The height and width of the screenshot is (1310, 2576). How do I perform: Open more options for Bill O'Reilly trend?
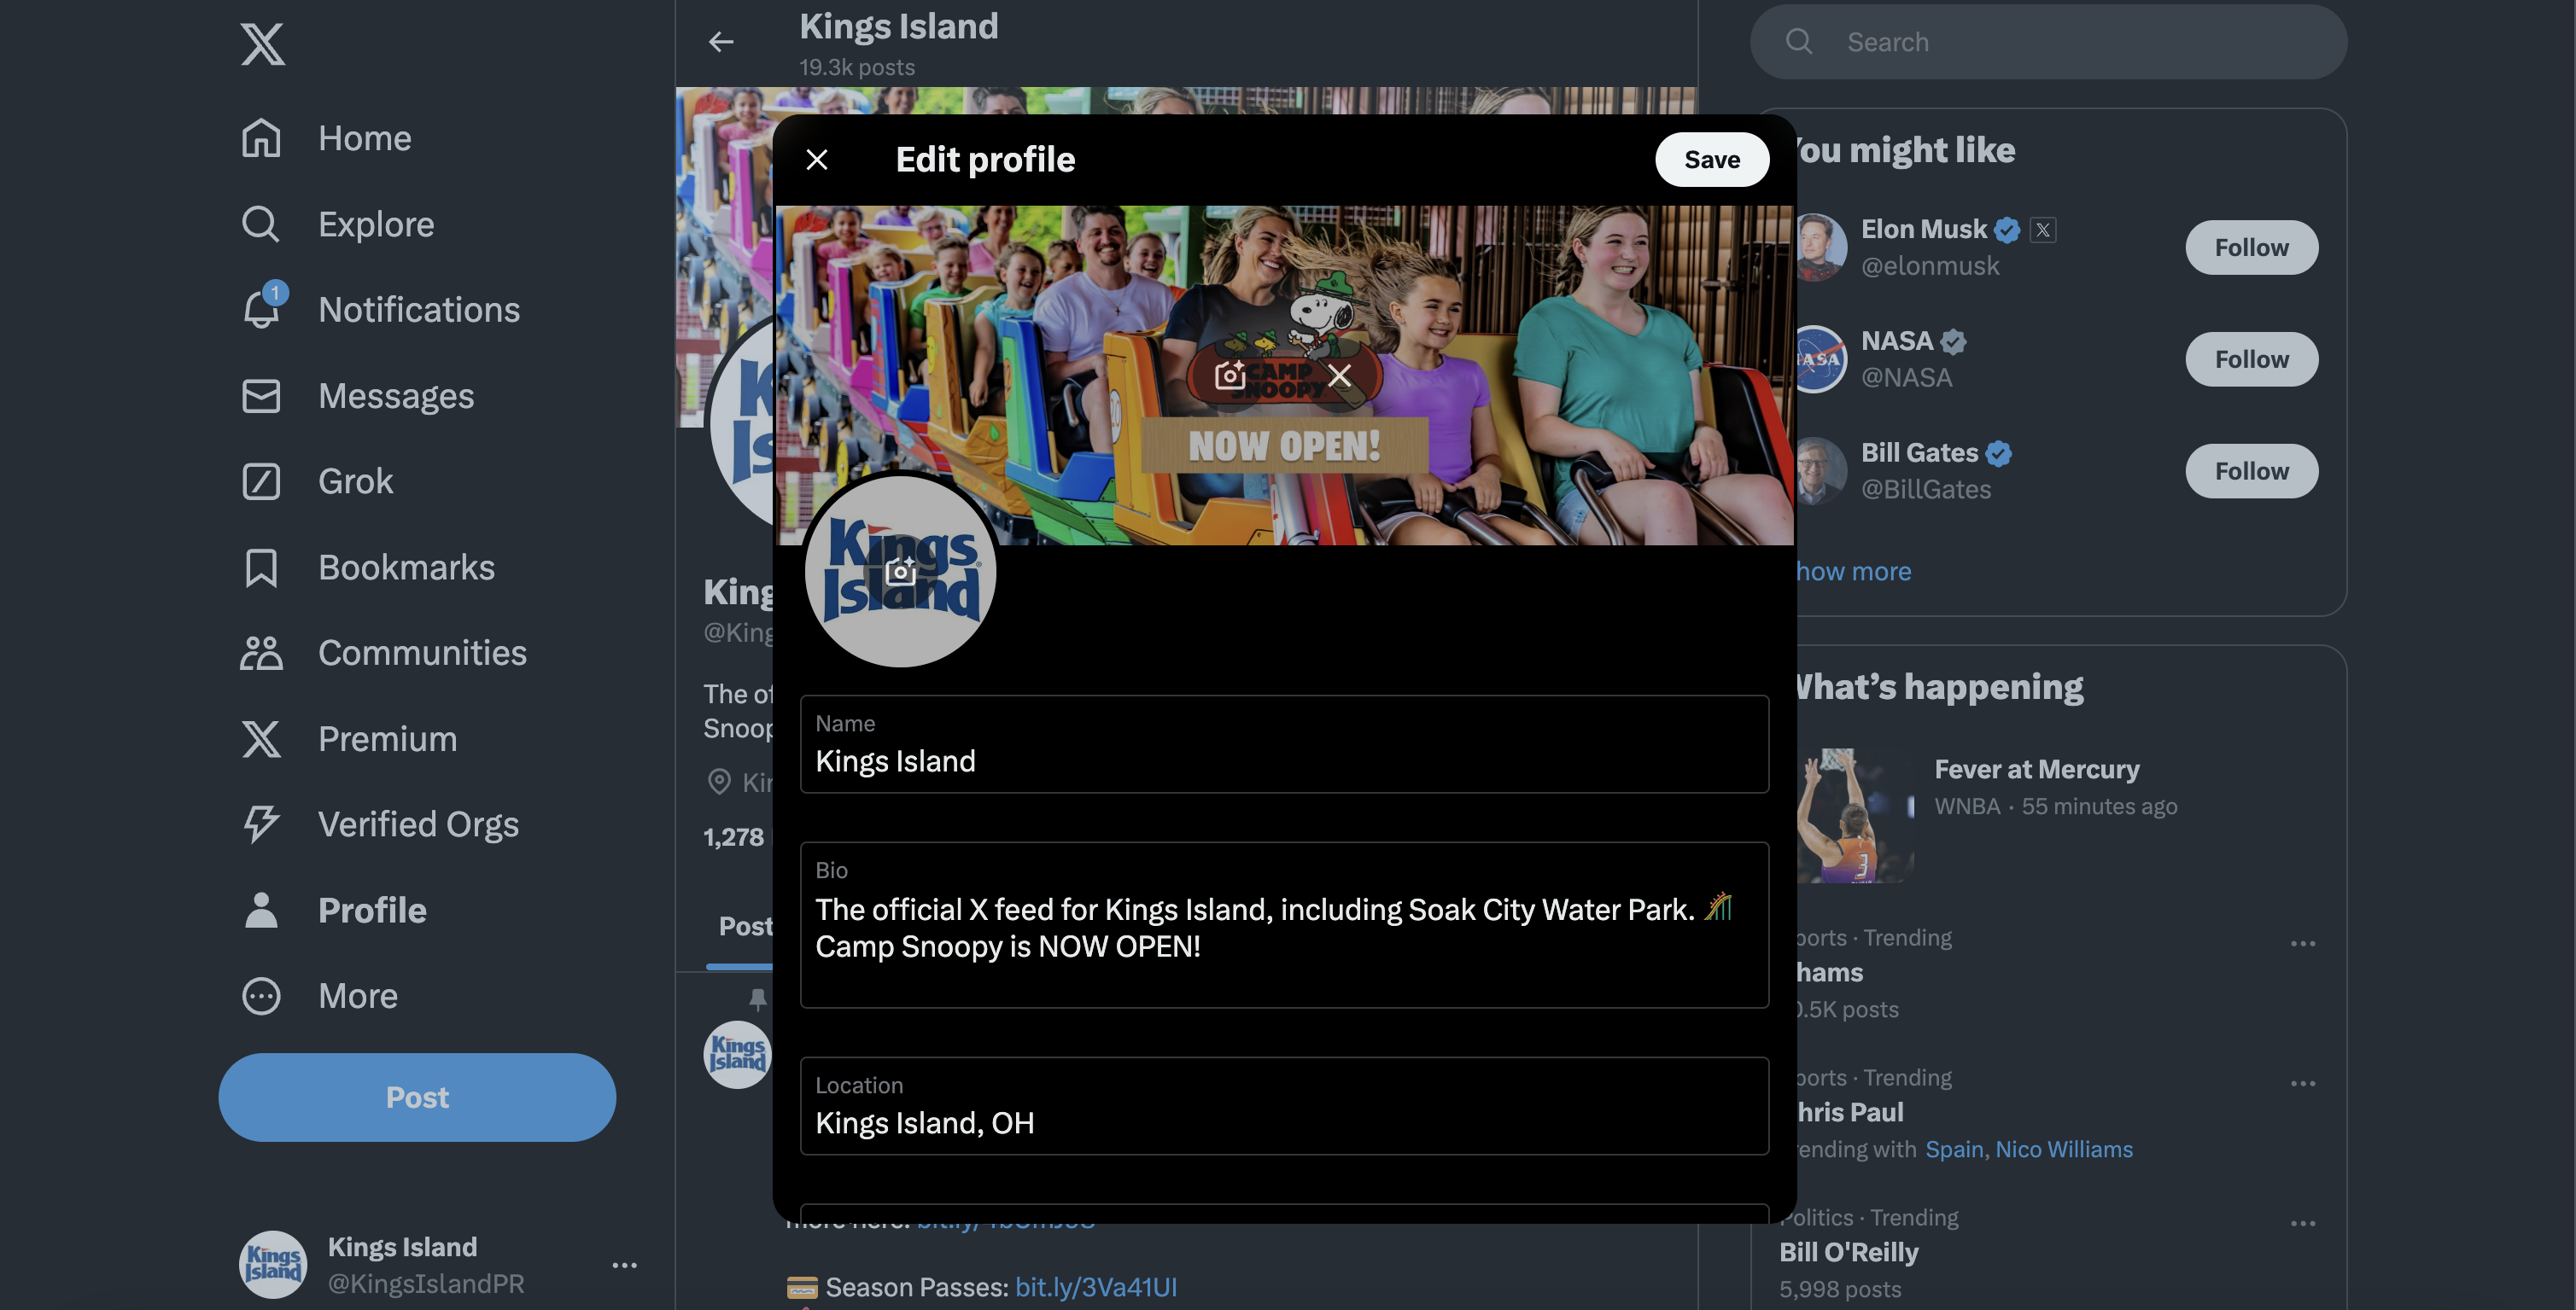point(2303,1223)
